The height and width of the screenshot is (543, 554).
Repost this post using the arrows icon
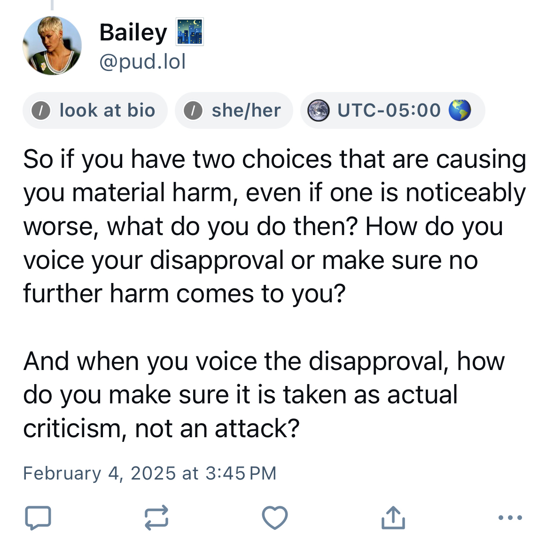pos(156,518)
